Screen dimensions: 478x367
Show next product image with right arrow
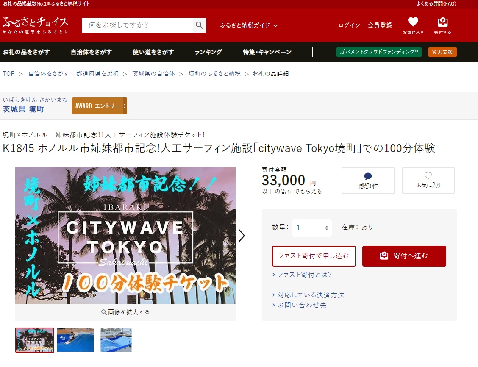coord(242,235)
